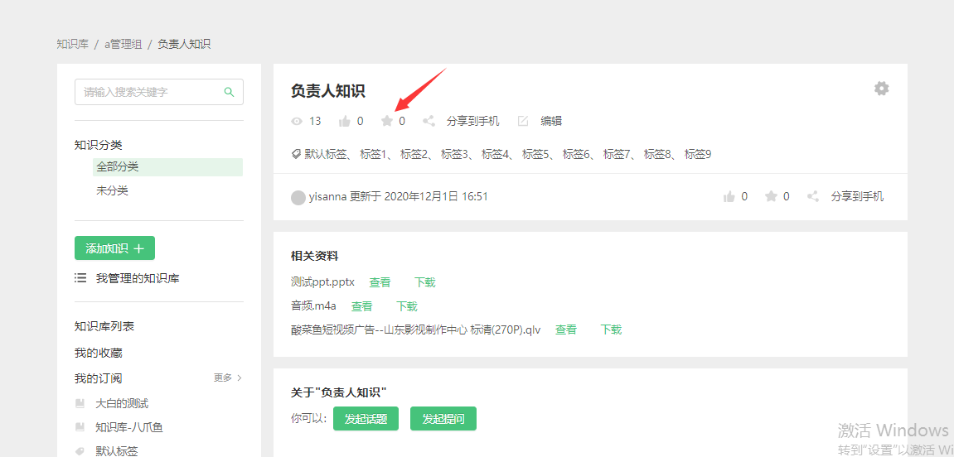Click the file name 音频.m4a
The width and height of the screenshot is (954, 457).
[313, 306]
